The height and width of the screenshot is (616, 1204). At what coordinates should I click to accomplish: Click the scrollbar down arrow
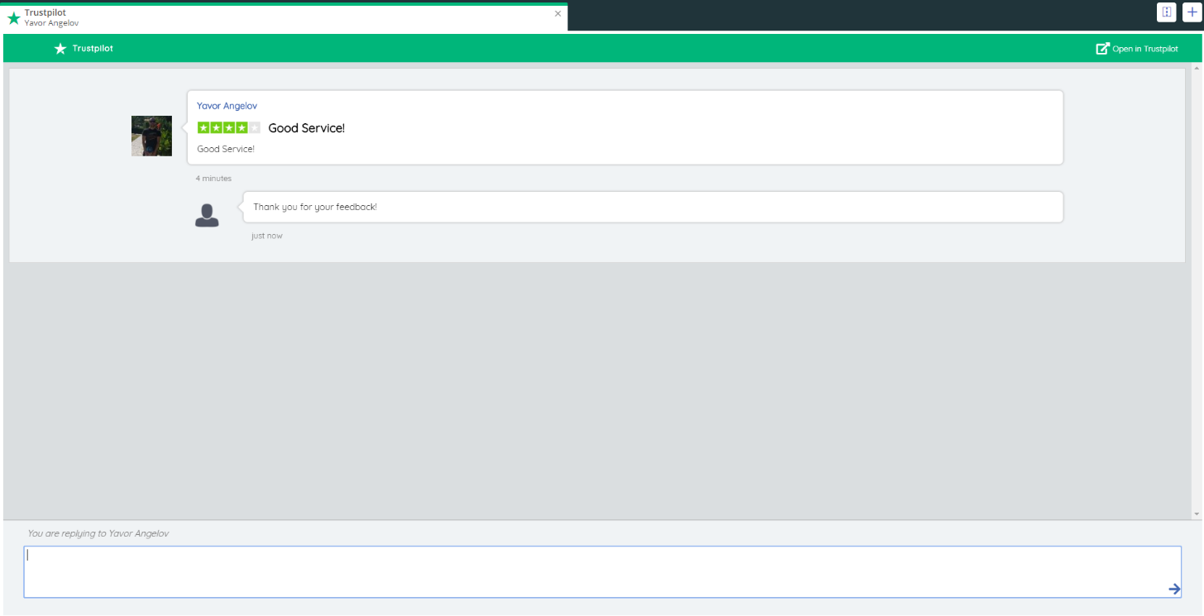click(x=1195, y=514)
